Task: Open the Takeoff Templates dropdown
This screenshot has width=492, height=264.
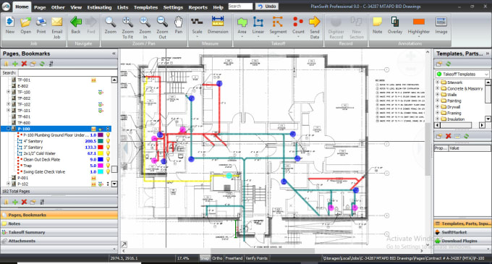Action: click(x=486, y=74)
